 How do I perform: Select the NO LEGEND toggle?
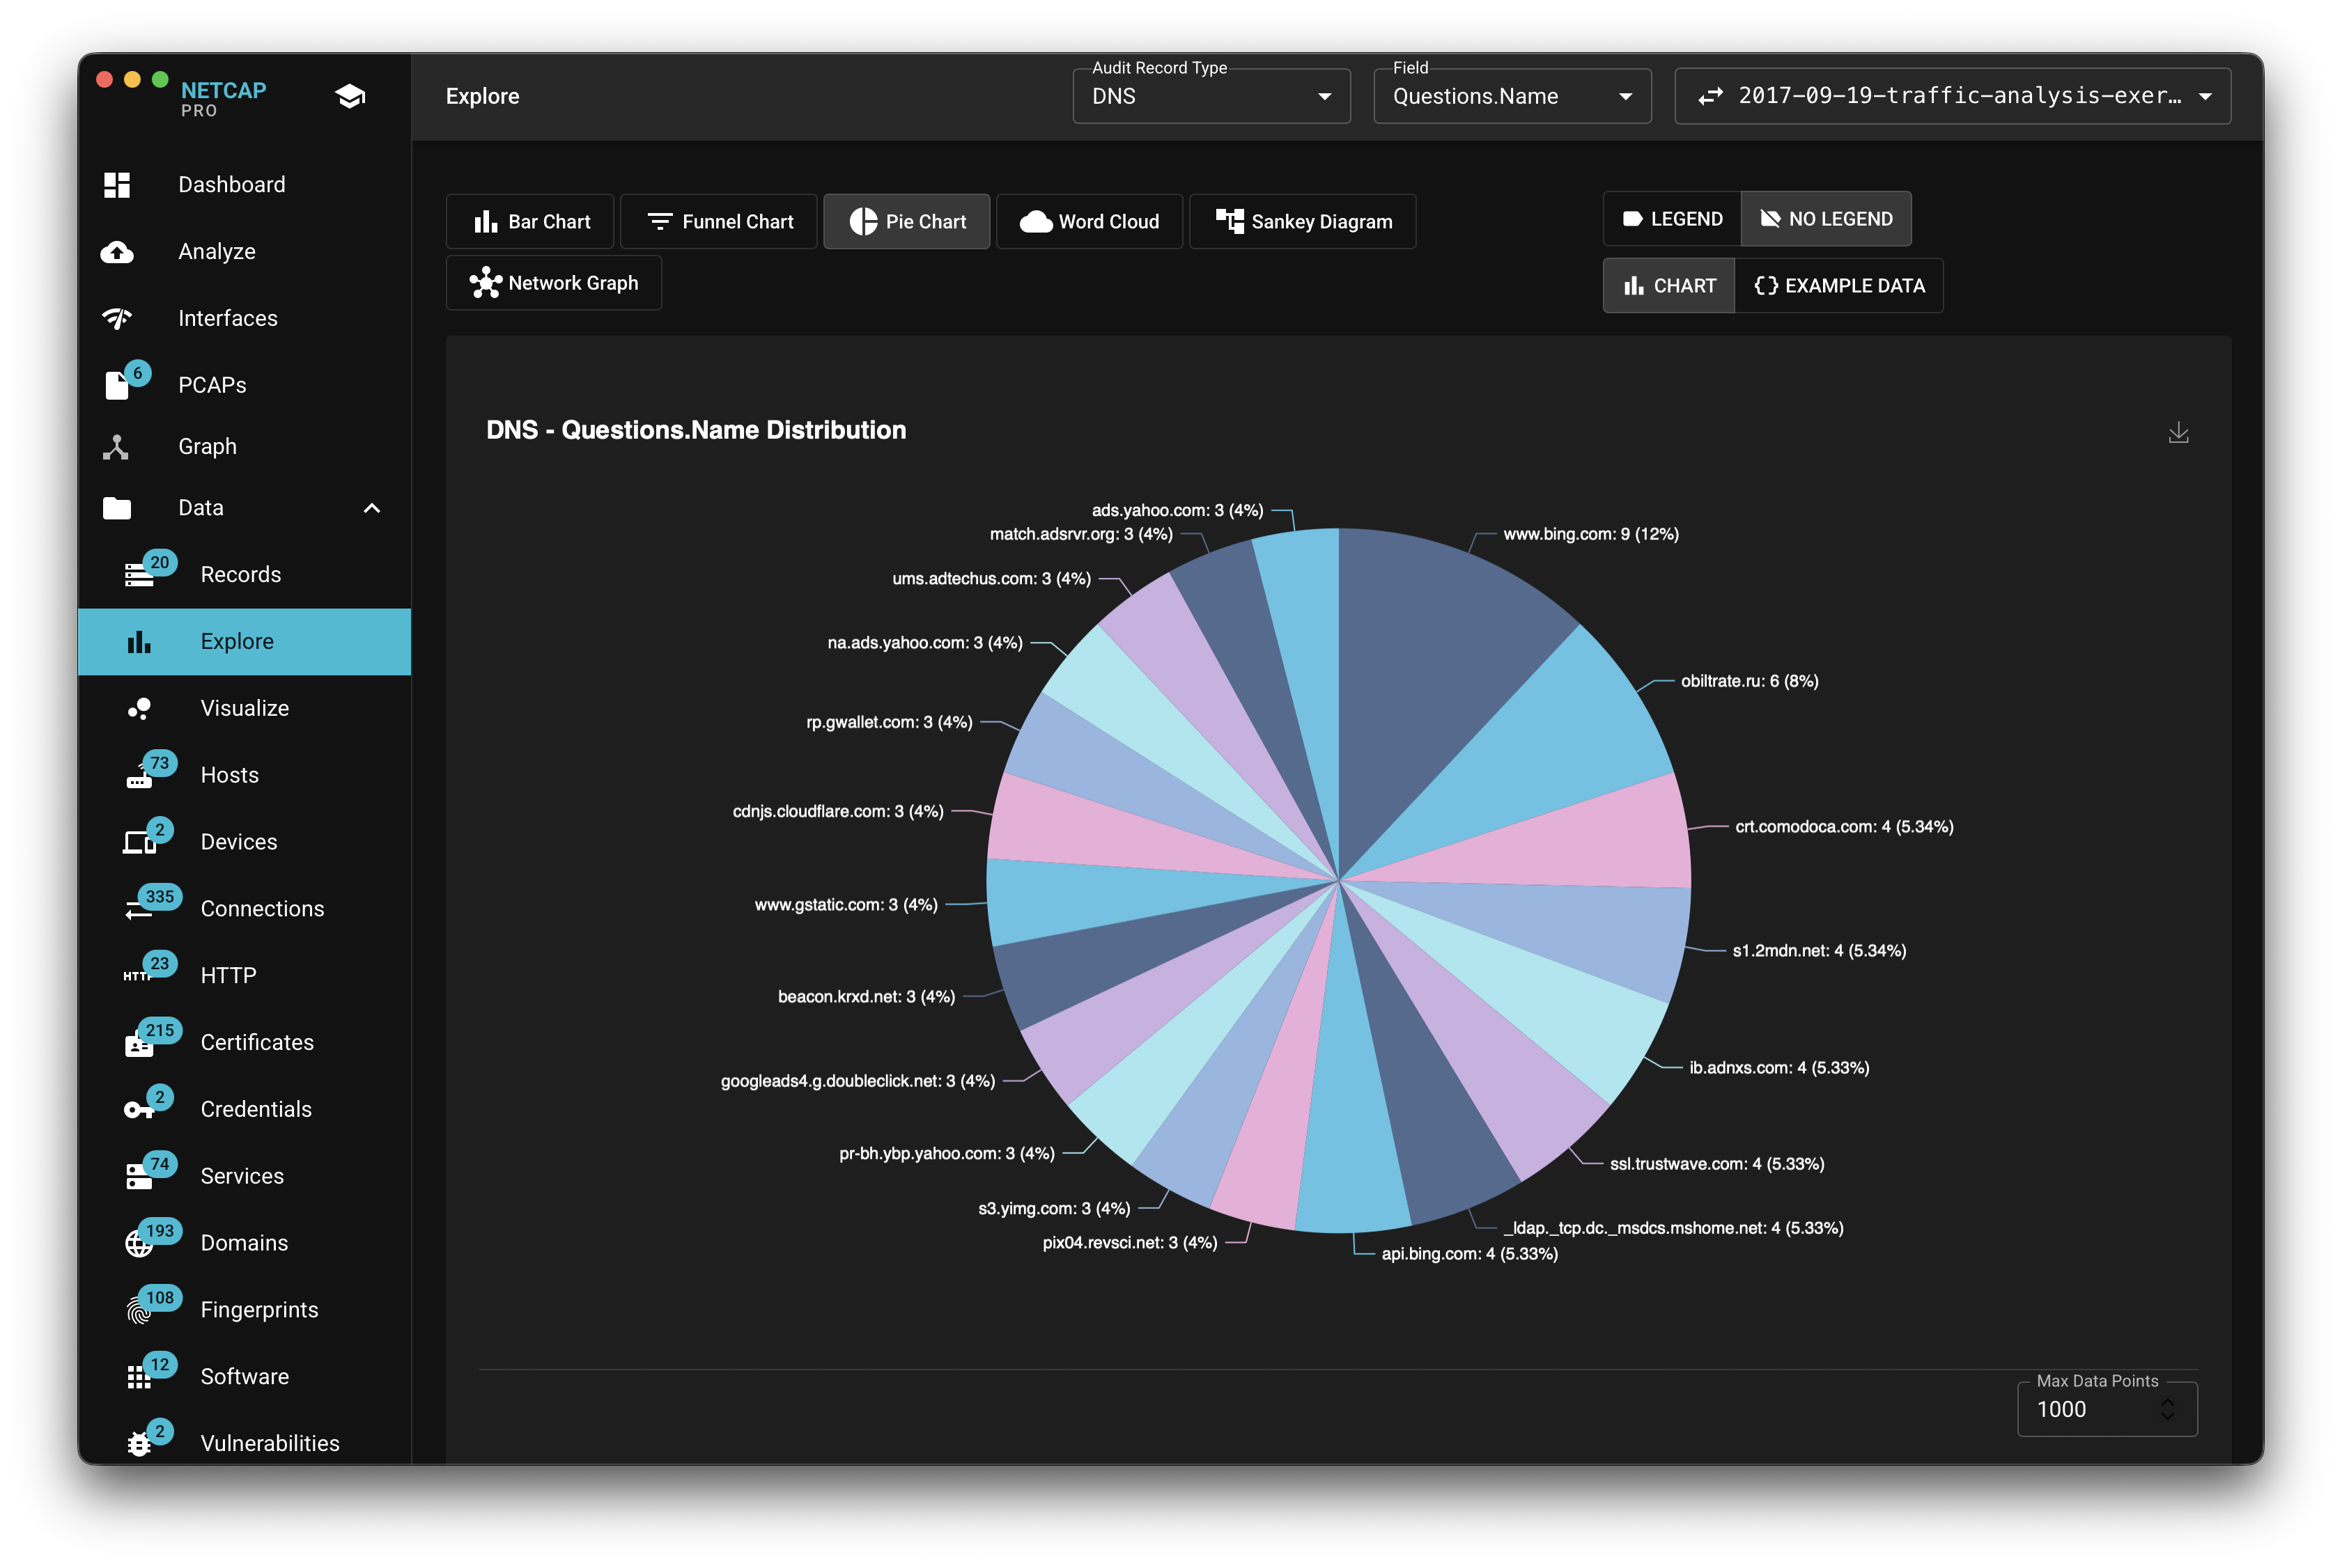click(x=1826, y=219)
